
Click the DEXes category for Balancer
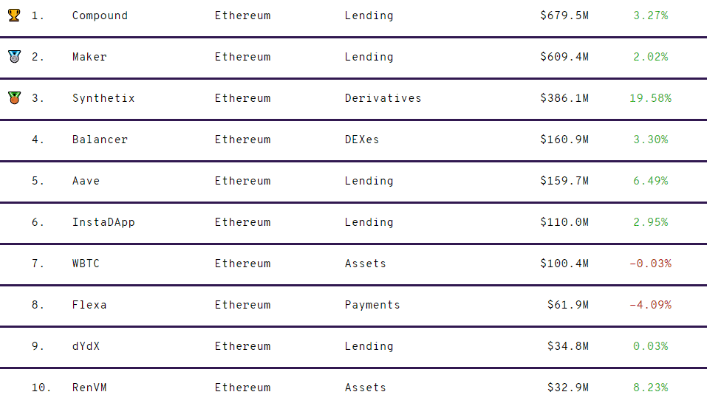[361, 140]
